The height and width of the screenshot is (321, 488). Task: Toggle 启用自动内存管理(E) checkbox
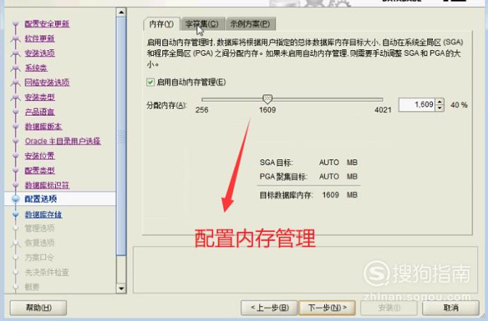click(x=150, y=82)
